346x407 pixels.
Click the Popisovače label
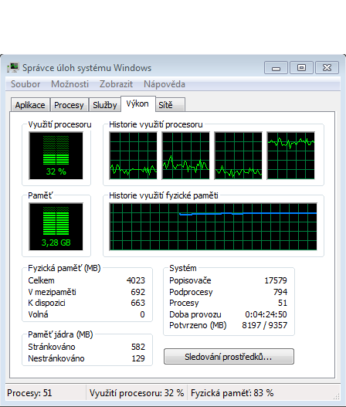(190, 280)
